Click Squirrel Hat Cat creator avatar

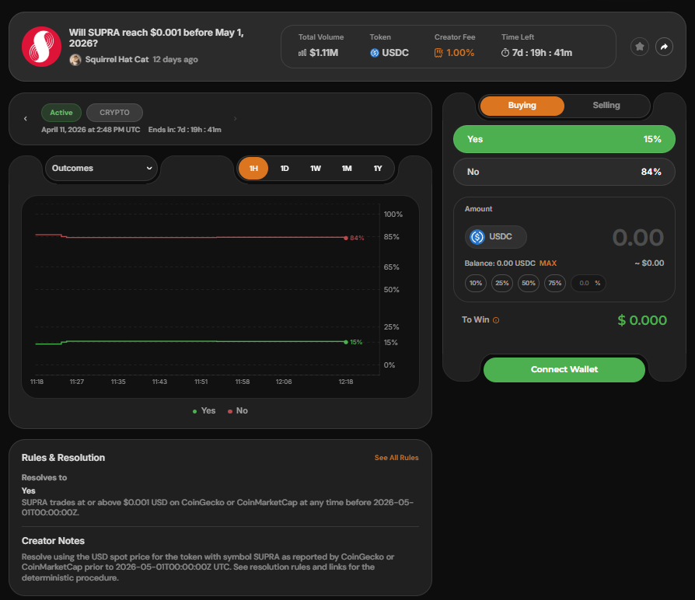point(75,59)
